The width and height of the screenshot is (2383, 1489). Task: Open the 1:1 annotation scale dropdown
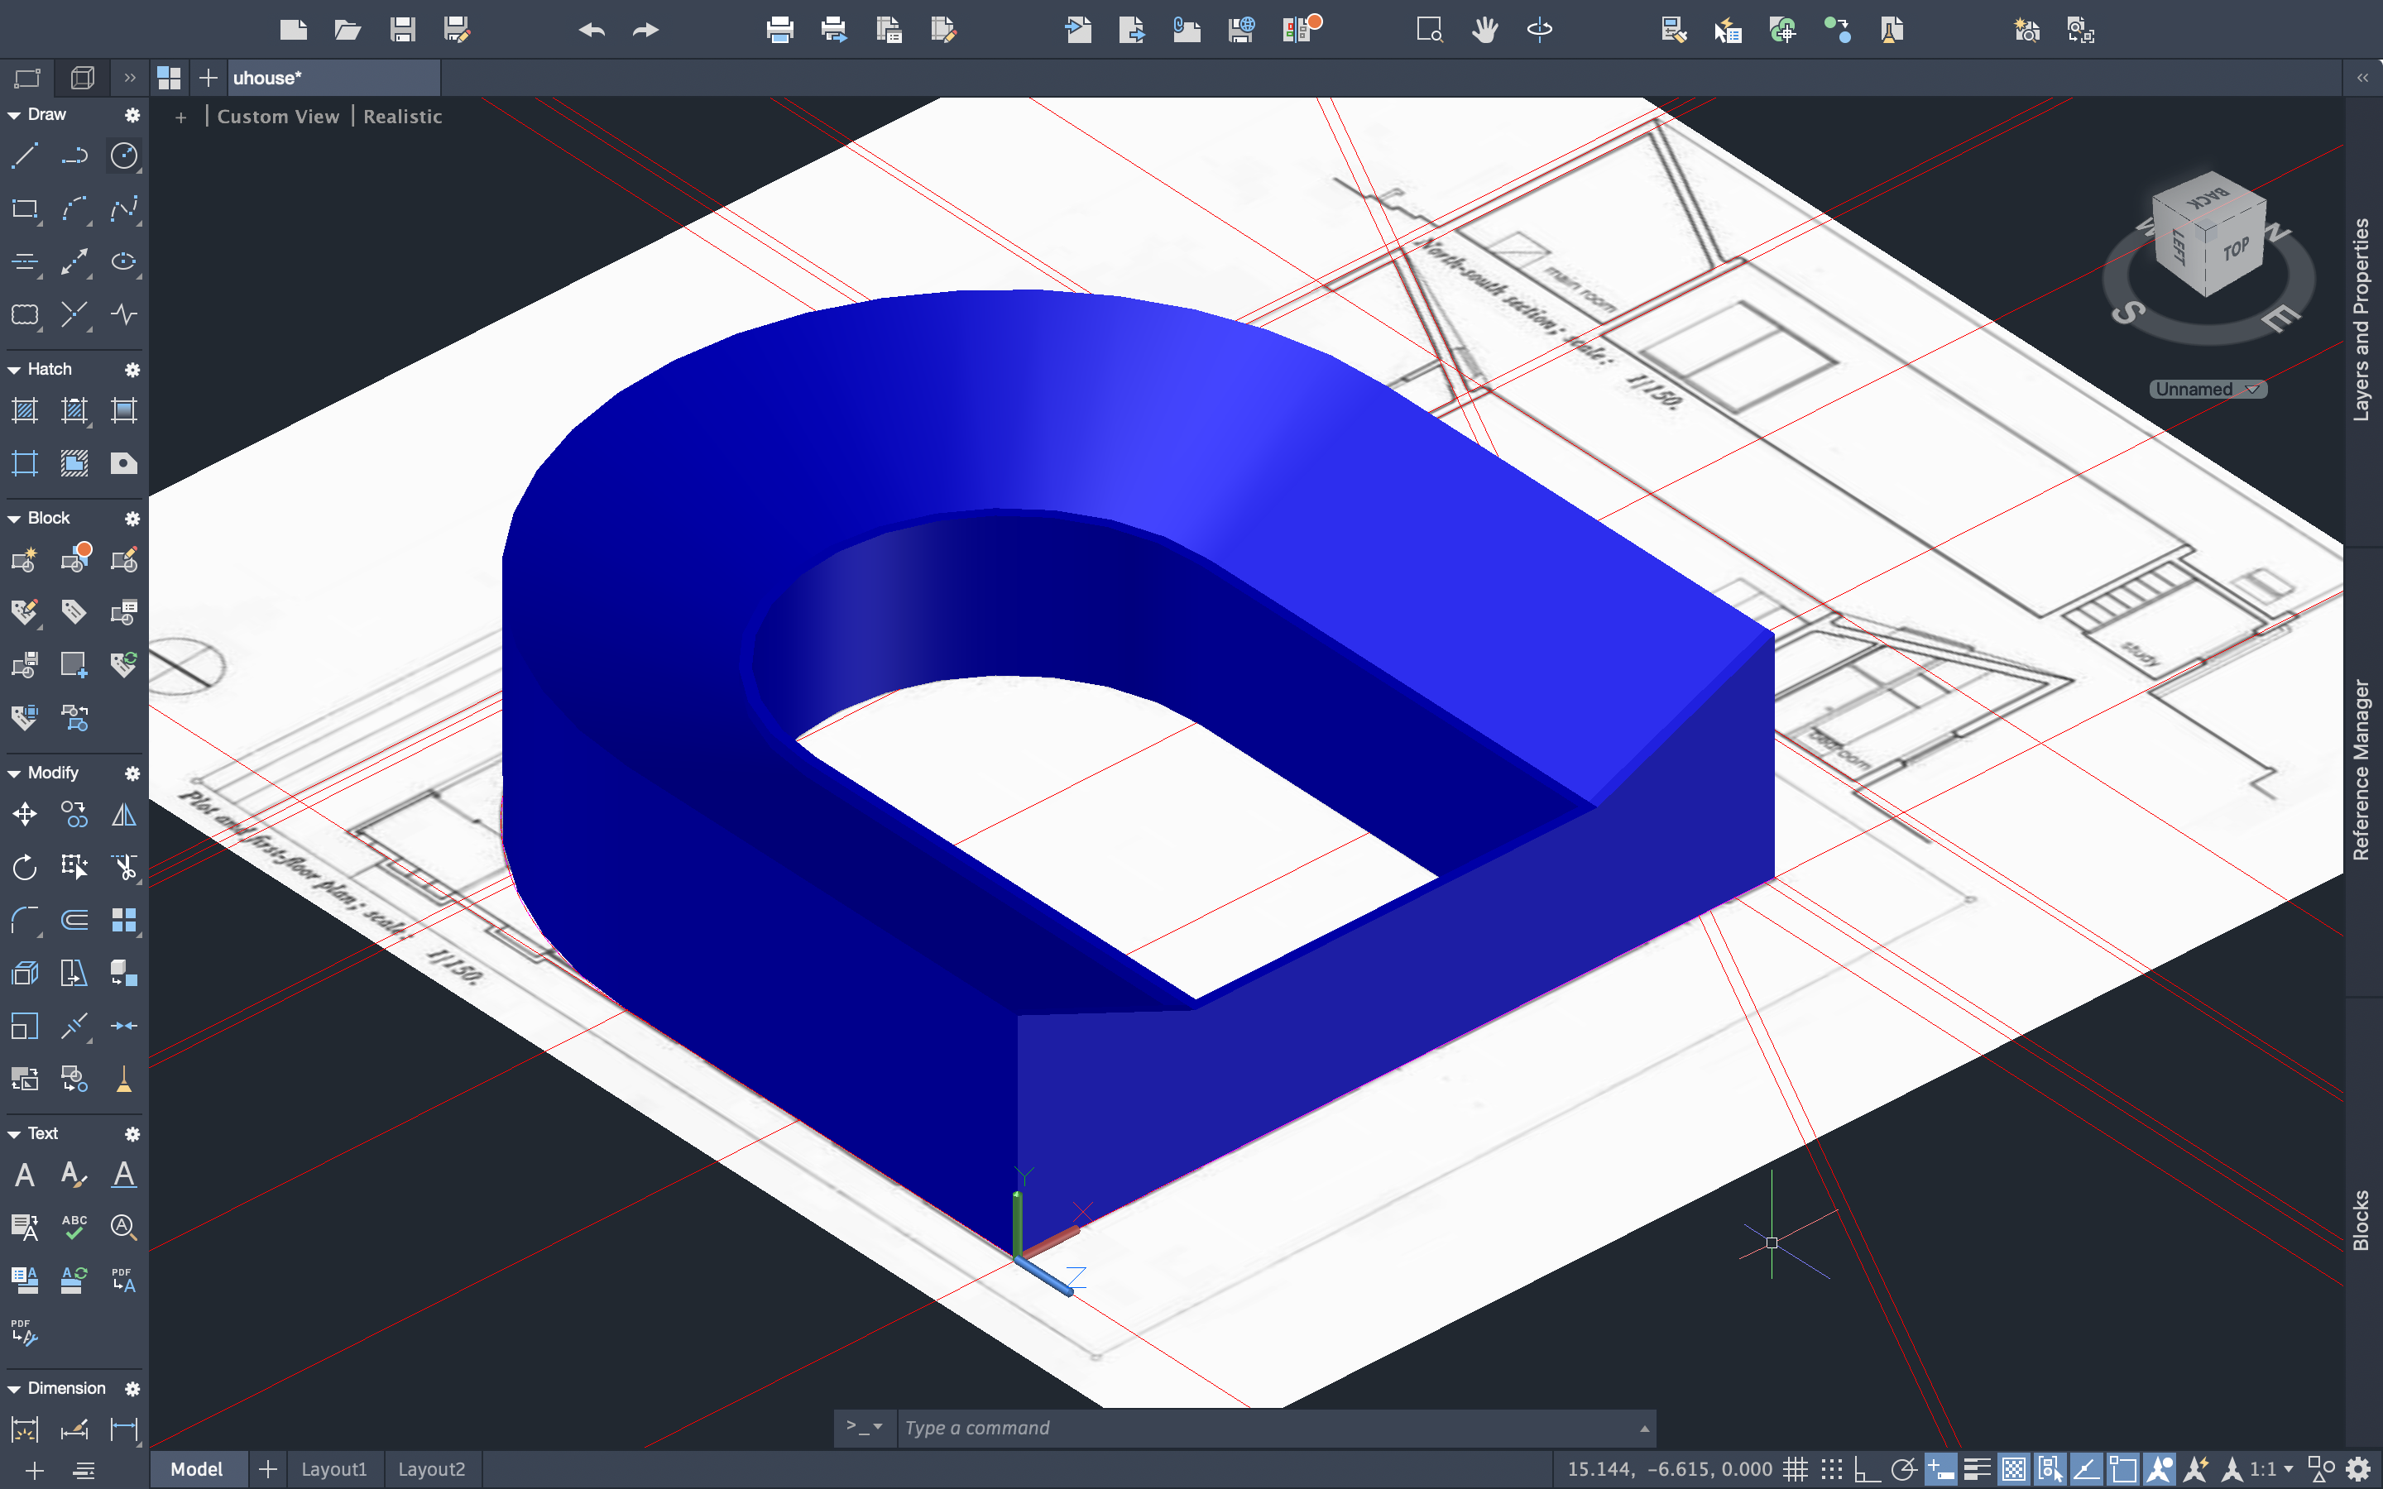[x=2273, y=1469]
